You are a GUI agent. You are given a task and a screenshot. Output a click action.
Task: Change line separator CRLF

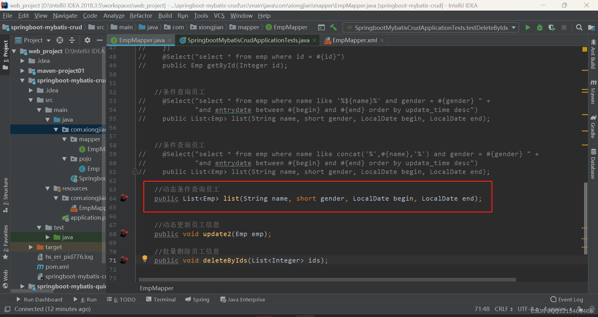point(504,309)
